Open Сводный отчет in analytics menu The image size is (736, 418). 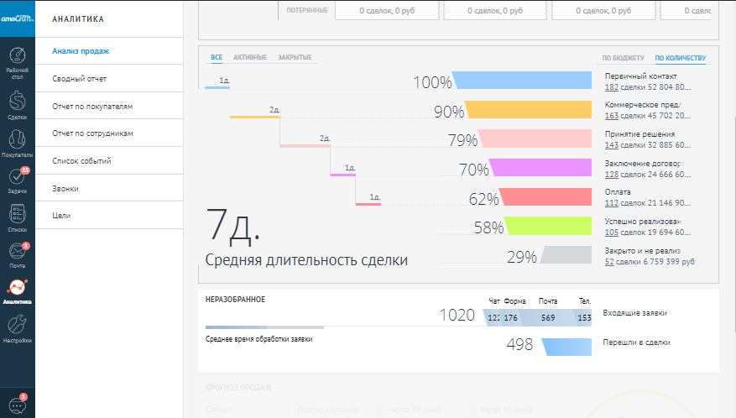pos(79,79)
